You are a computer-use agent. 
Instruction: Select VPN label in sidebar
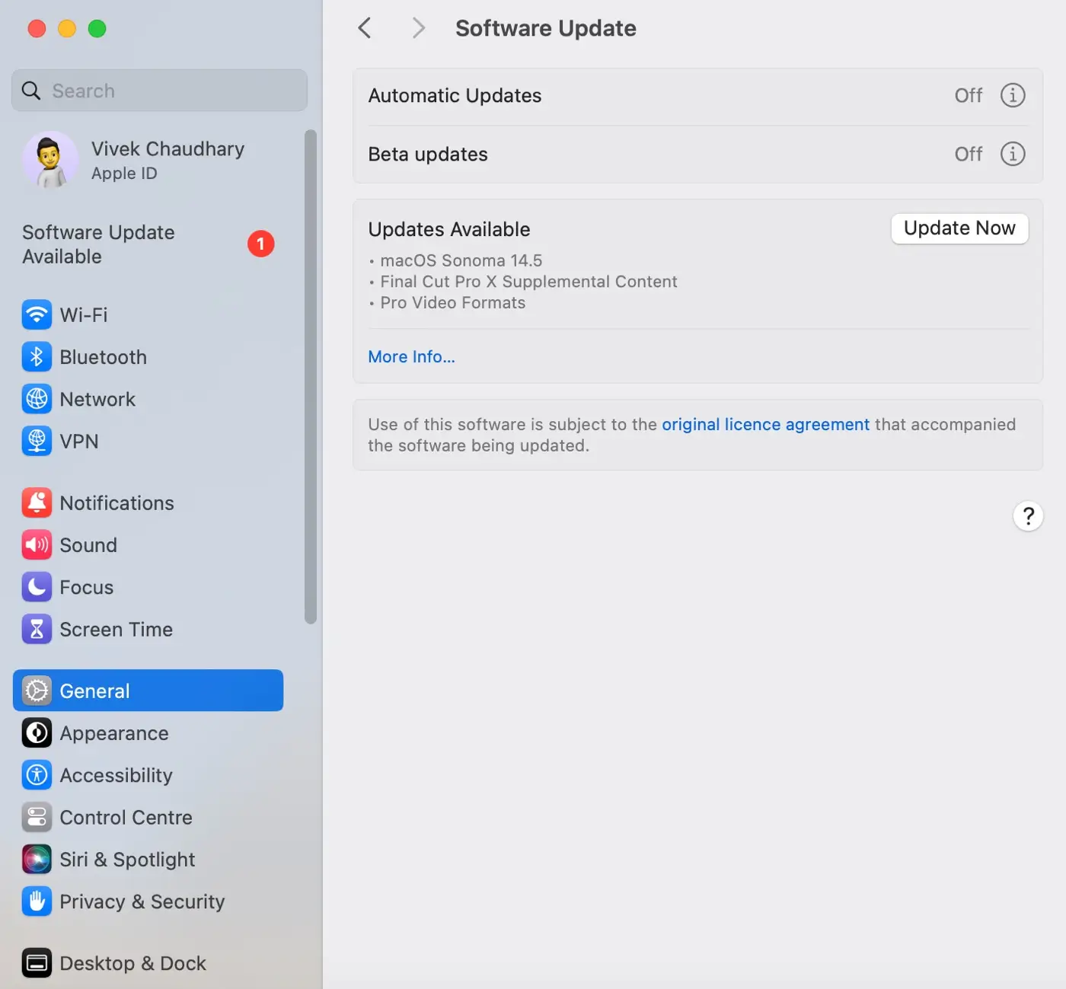point(79,441)
